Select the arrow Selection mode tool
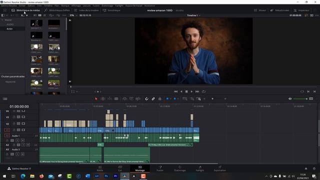 (96, 99)
